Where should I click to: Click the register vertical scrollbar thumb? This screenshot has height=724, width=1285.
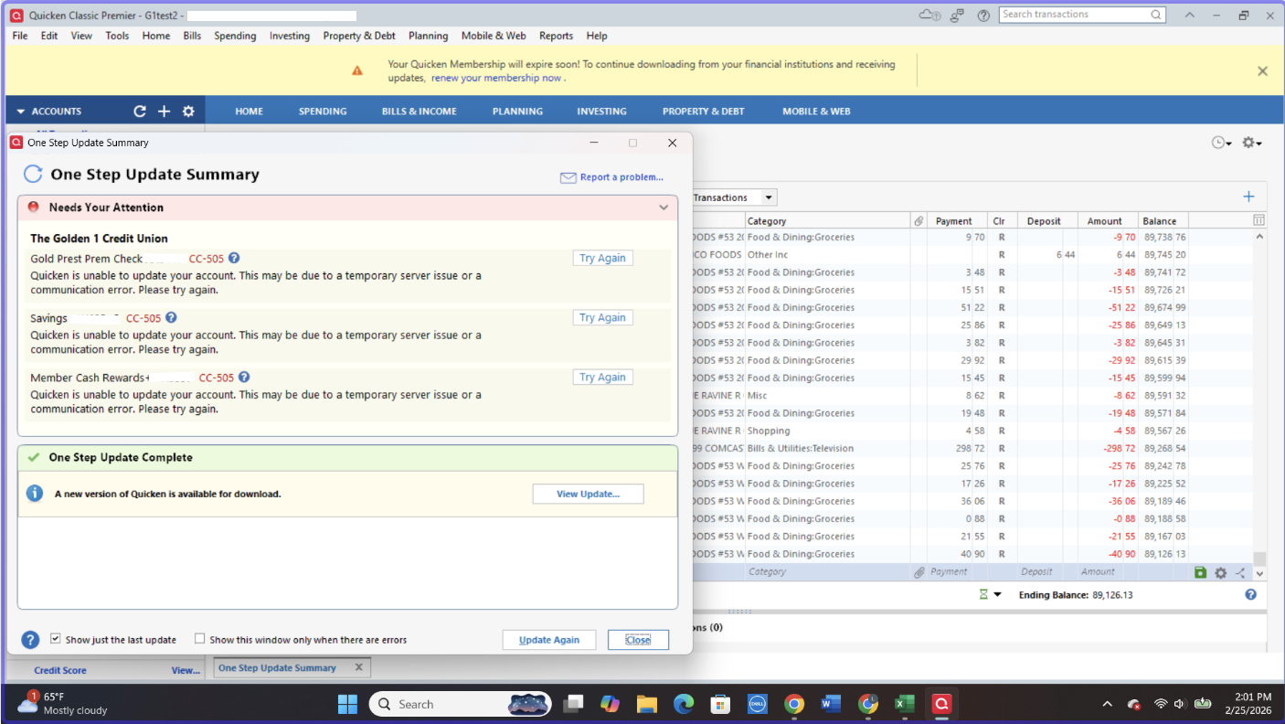[x=1259, y=559]
